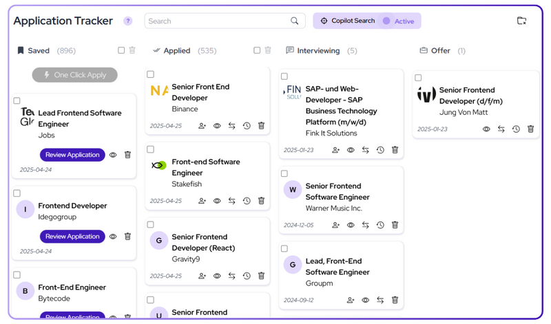Check the Gravity9 card checkbox
Image resolution: width=551 pixels, height=324 pixels.
click(150, 224)
